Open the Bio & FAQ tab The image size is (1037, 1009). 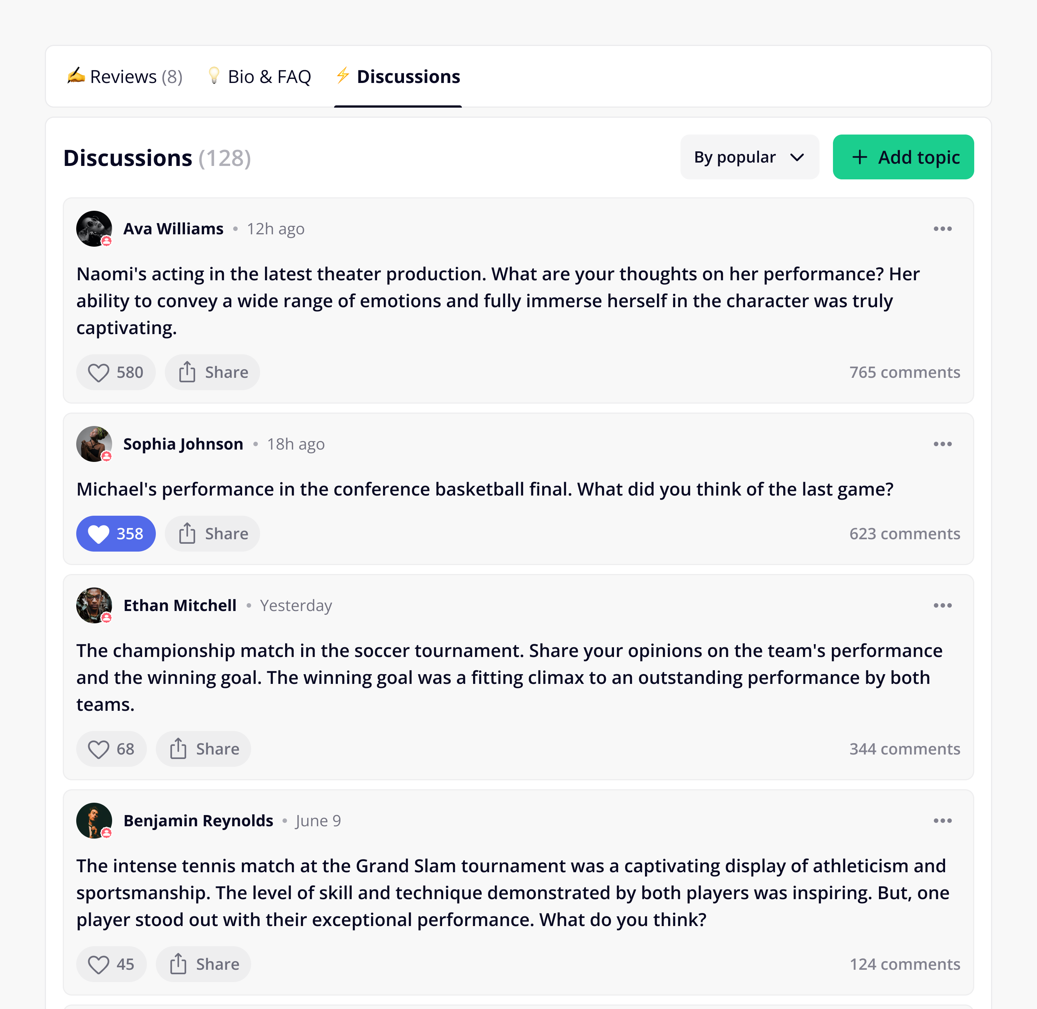[x=259, y=76]
